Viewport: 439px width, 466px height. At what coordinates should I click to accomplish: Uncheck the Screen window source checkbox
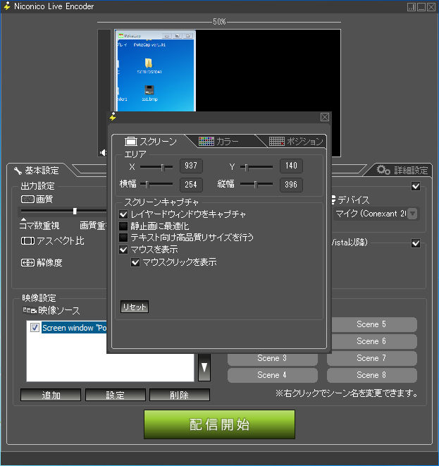coord(35,328)
